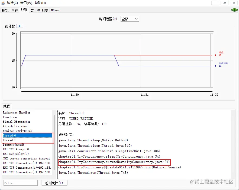Click the Thread.run(Thread.java:748) line
This screenshot has width=239, height=190.
pos(93,173)
